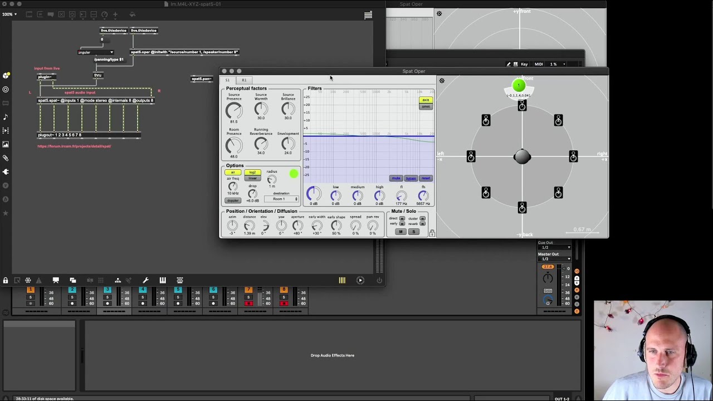Click the gear icon in Spat Oper viewer
713x401 pixels.
click(442, 81)
